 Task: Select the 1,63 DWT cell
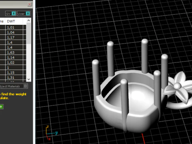pos(14,52)
